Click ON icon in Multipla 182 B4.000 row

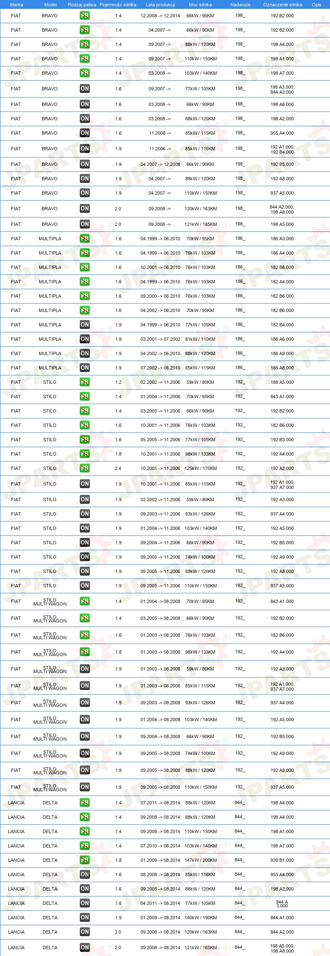pyautogui.click(x=84, y=325)
